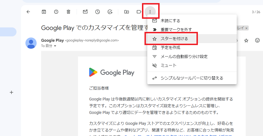Expand recipient details next to To 自分

click(55, 46)
